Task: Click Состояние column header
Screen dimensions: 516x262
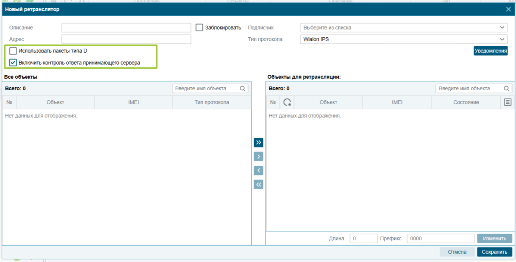Action: (x=466, y=102)
